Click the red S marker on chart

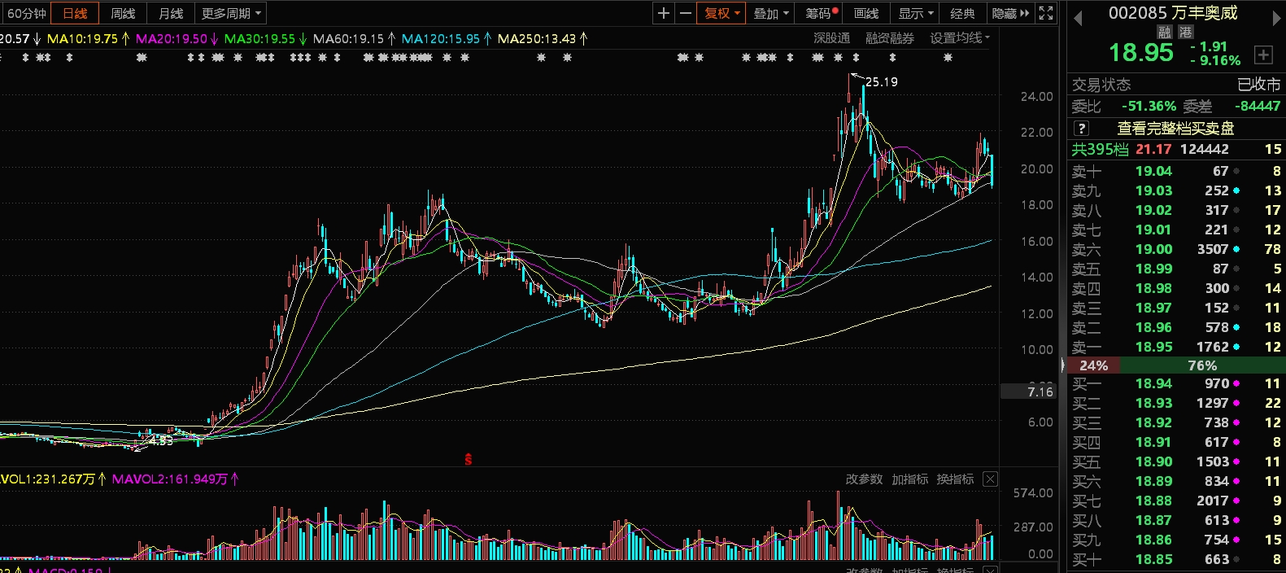coord(469,460)
